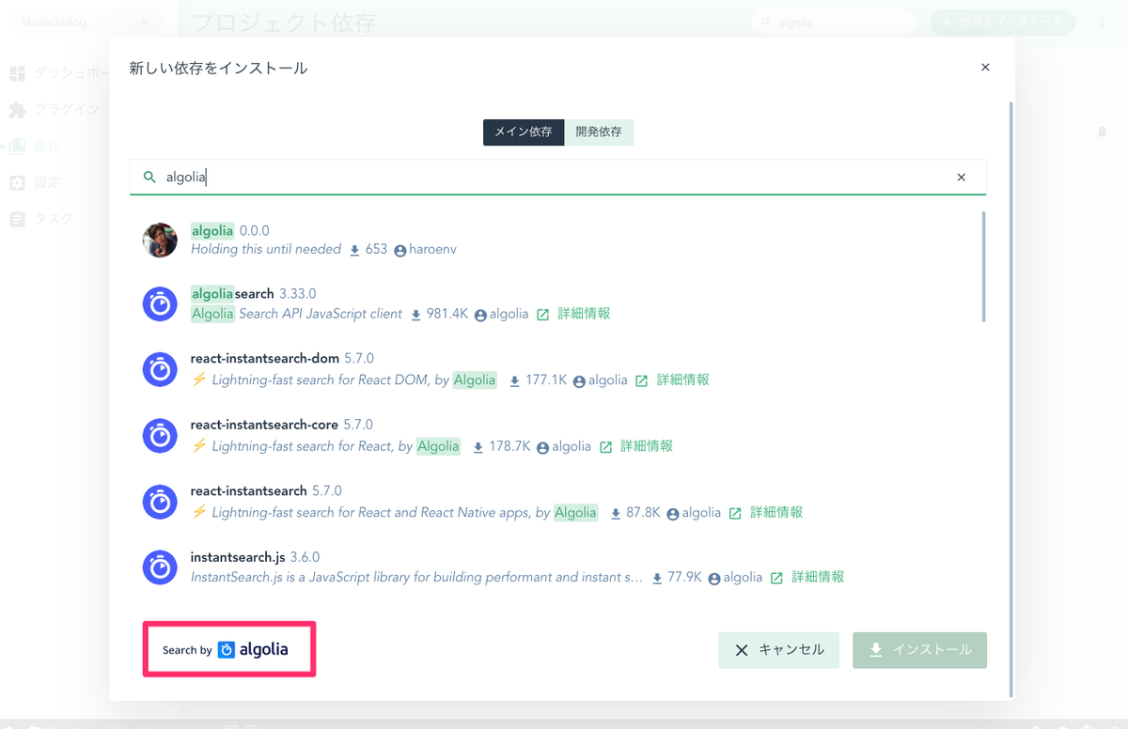Open 詳細情報 link for algoliasearch
Image resolution: width=1128 pixels, height=729 pixels.
tap(584, 314)
